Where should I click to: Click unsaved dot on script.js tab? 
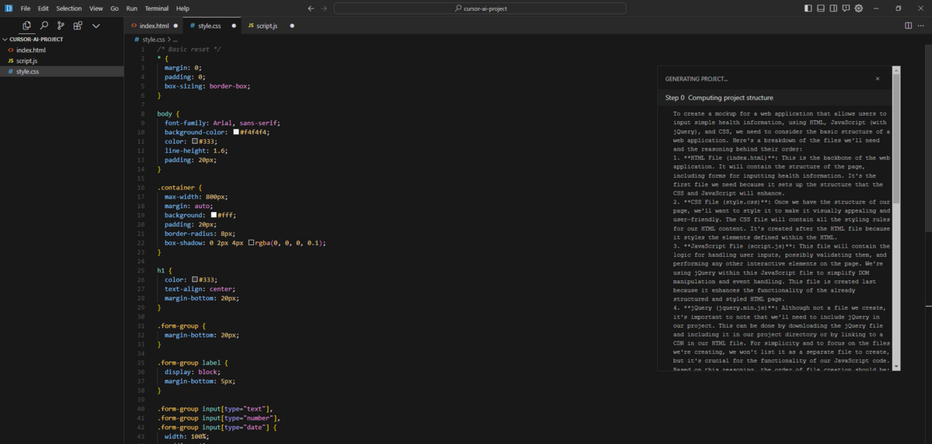pos(292,26)
